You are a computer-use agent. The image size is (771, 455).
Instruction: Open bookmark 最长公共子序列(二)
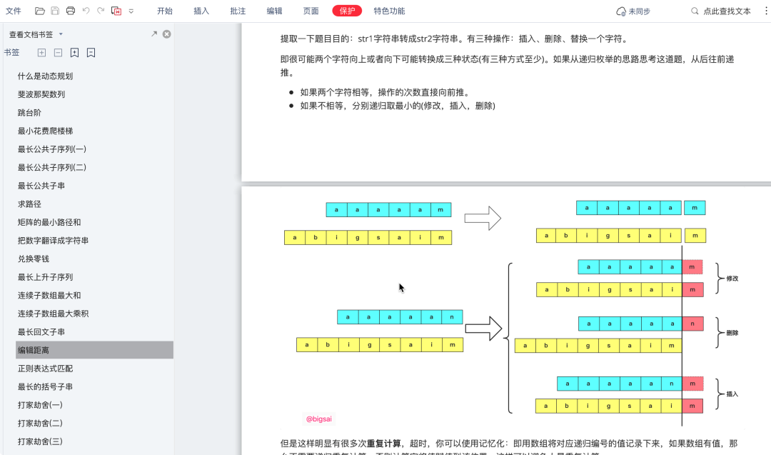tap(51, 167)
